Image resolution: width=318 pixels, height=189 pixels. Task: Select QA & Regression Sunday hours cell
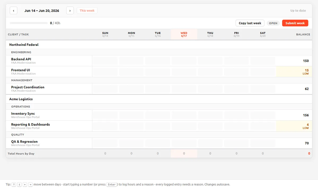[105, 143]
